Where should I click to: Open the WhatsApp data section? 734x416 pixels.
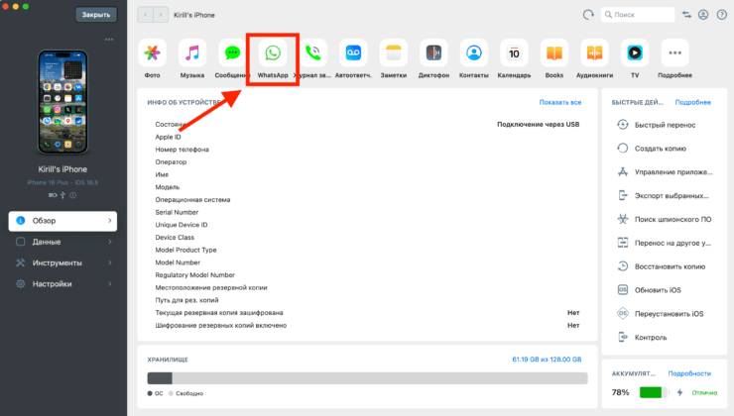coord(273,53)
